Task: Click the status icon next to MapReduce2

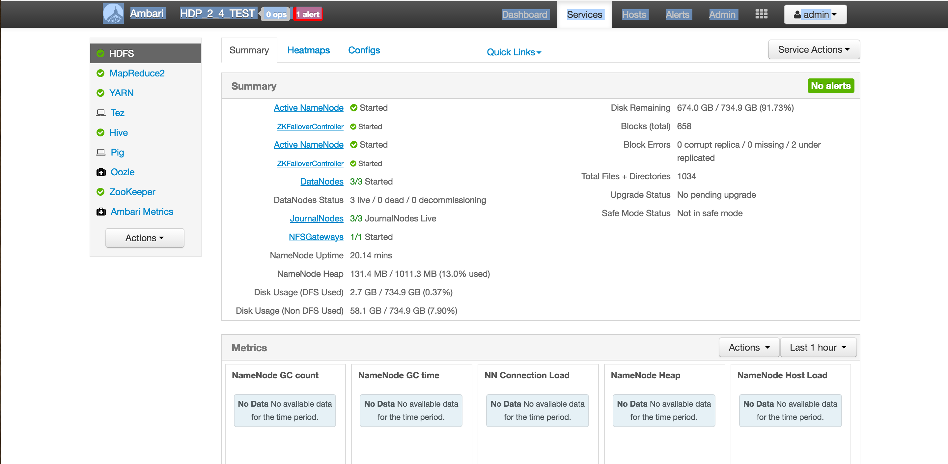Action: [x=101, y=73]
